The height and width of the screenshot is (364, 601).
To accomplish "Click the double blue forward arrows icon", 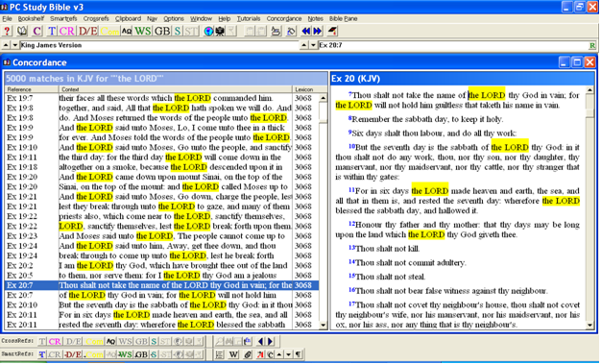I will 318,31.
